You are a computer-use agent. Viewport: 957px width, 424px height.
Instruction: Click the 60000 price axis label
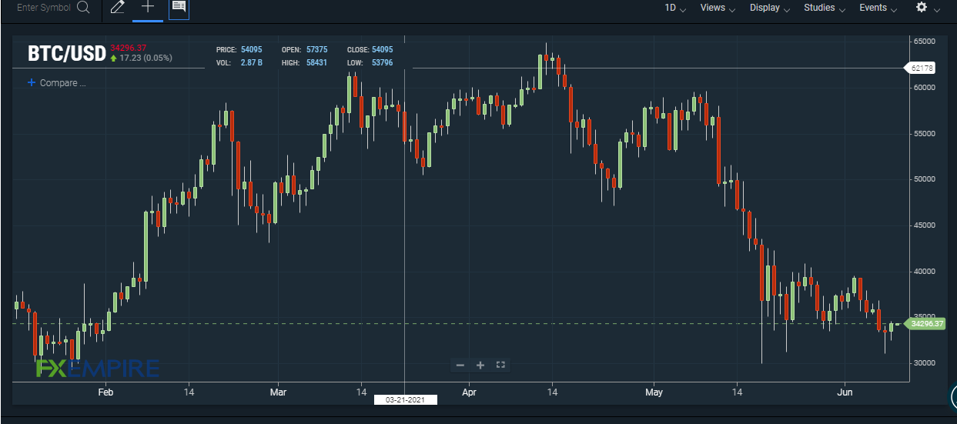point(924,88)
